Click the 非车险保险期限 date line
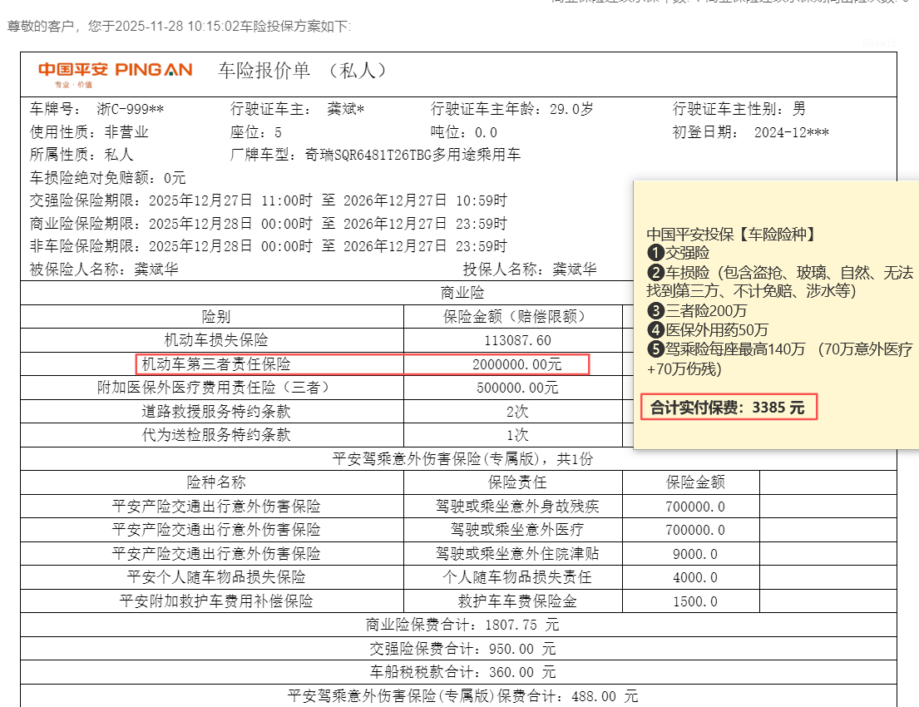This screenshot has height=707, width=919. [x=269, y=246]
